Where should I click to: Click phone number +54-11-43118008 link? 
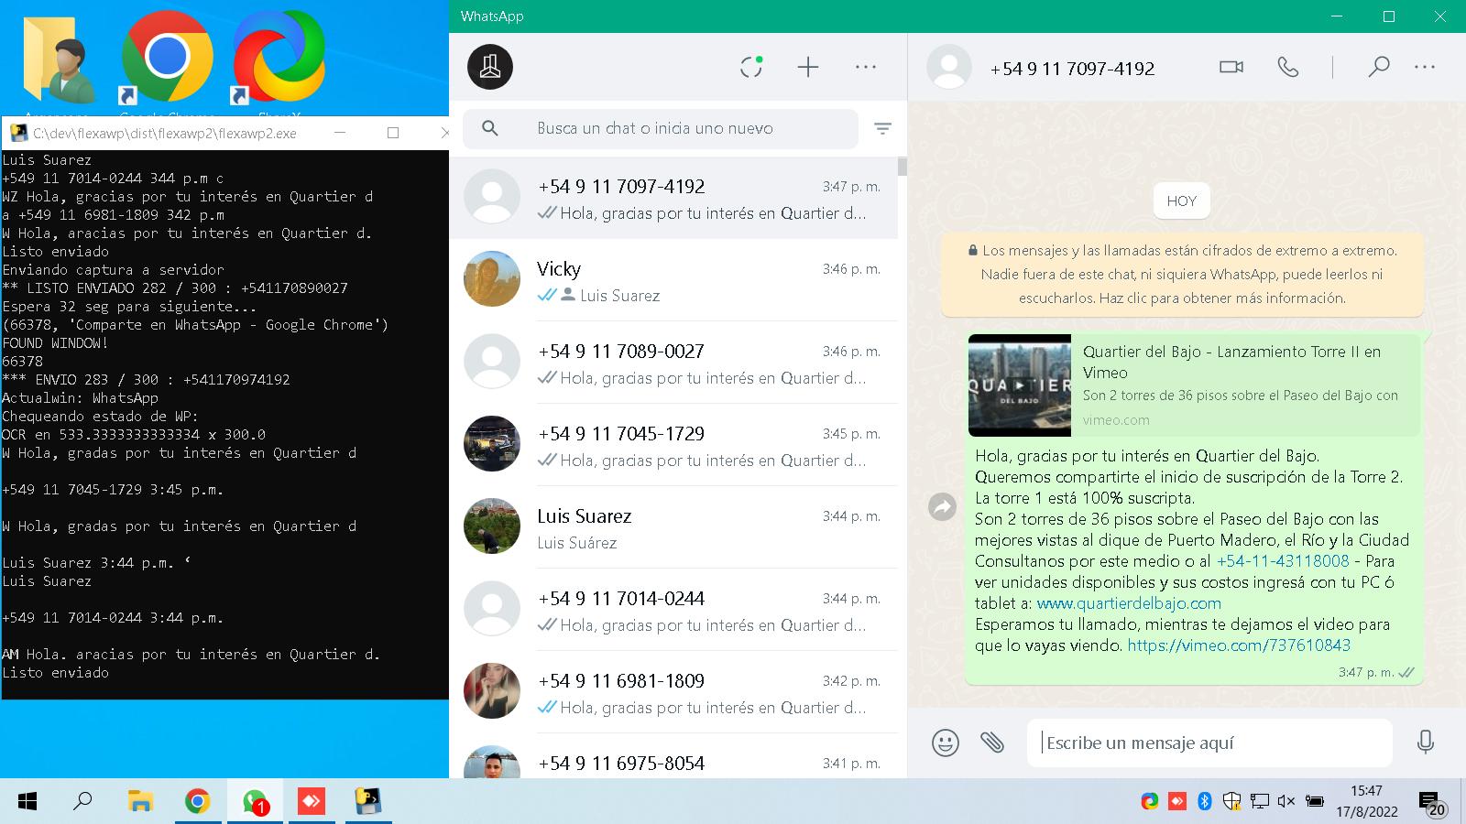[1283, 561]
